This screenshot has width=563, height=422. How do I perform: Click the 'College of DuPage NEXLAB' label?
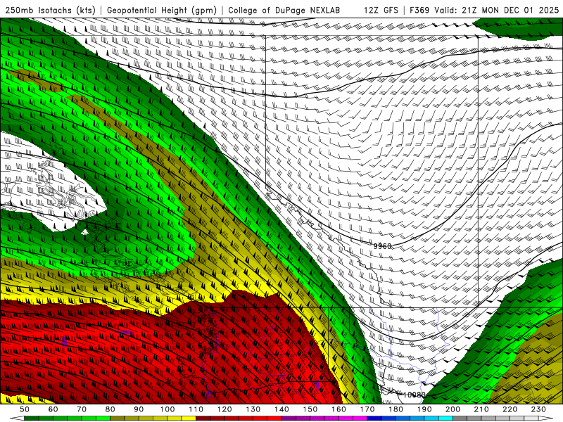pyautogui.click(x=284, y=10)
